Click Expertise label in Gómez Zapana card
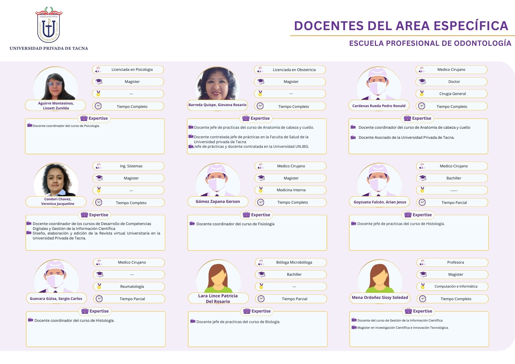This screenshot has width=515, height=364. click(256, 215)
